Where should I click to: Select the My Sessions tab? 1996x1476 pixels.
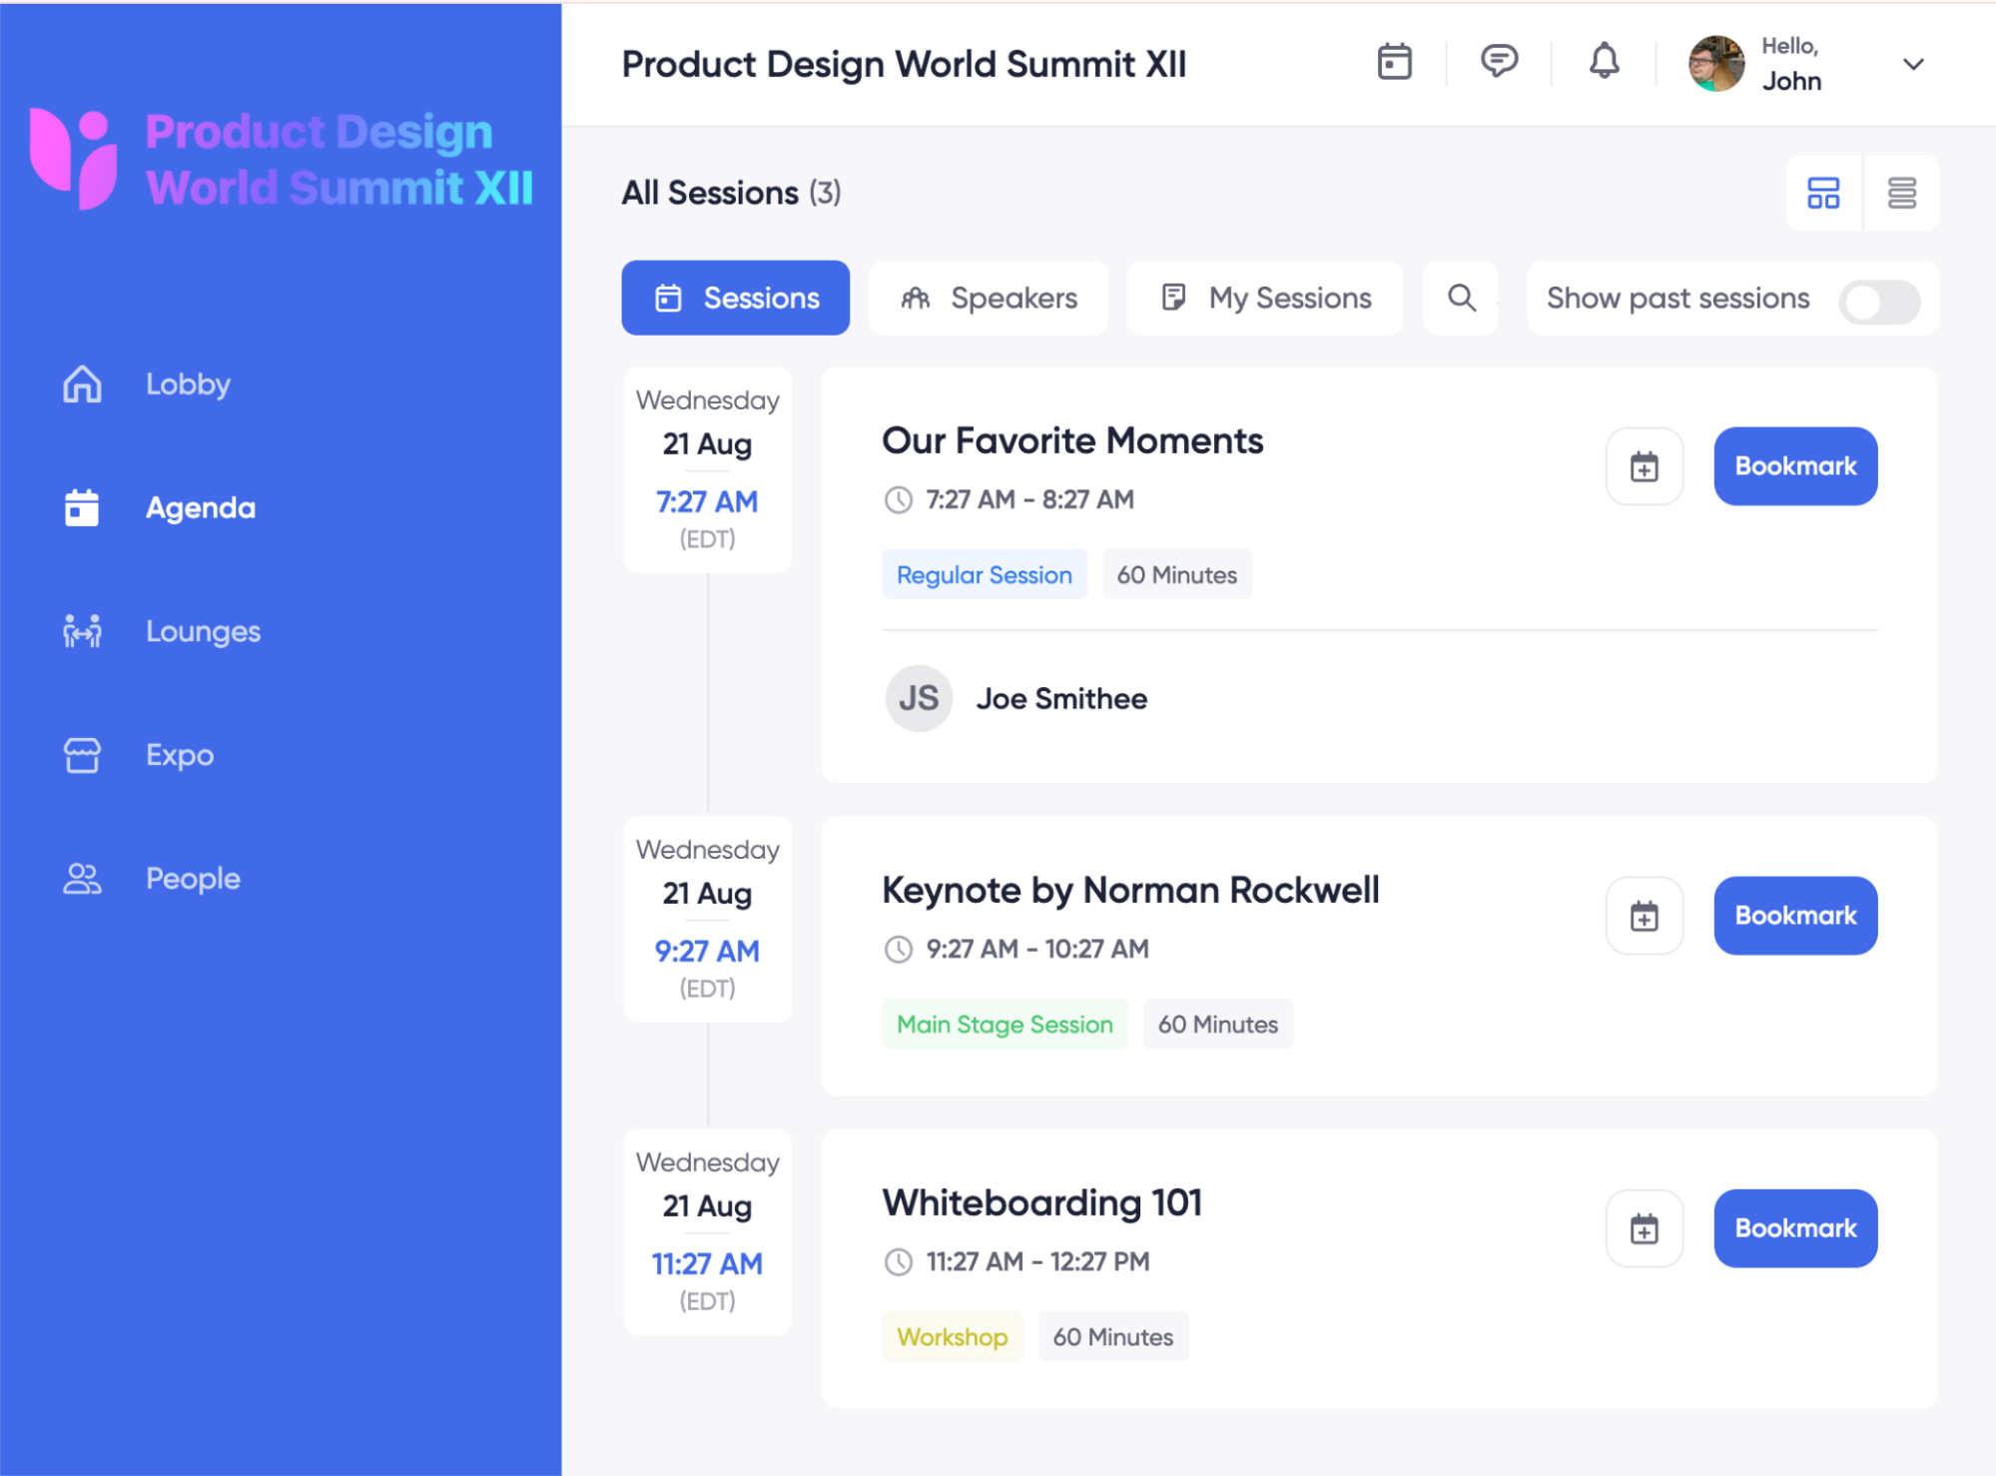point(1265,298)
